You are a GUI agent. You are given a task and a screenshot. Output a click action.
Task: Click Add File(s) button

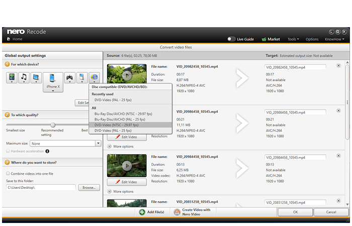point(151,212)
